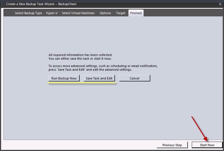Click the window title 'Create a New Backup Task Wizard'
Screen dimensions: 224x151
30,4
